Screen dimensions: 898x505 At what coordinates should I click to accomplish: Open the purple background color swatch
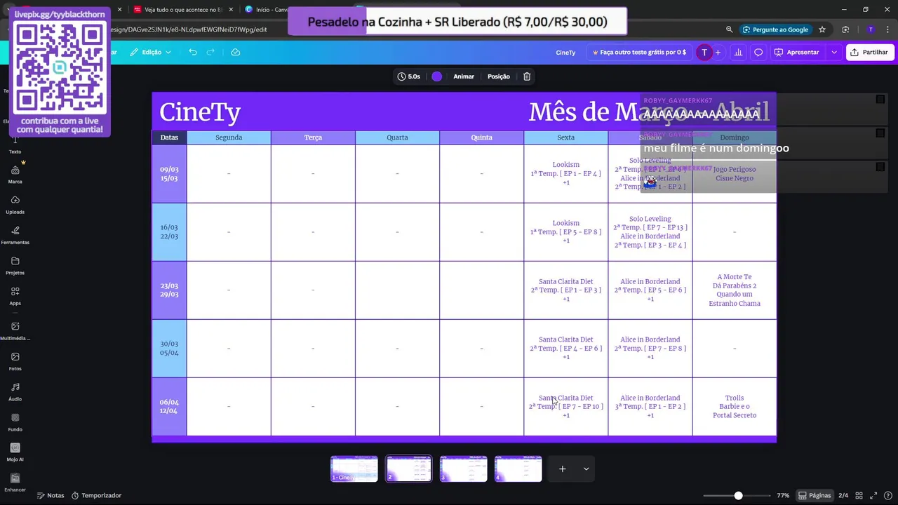[x=437, y=76]
